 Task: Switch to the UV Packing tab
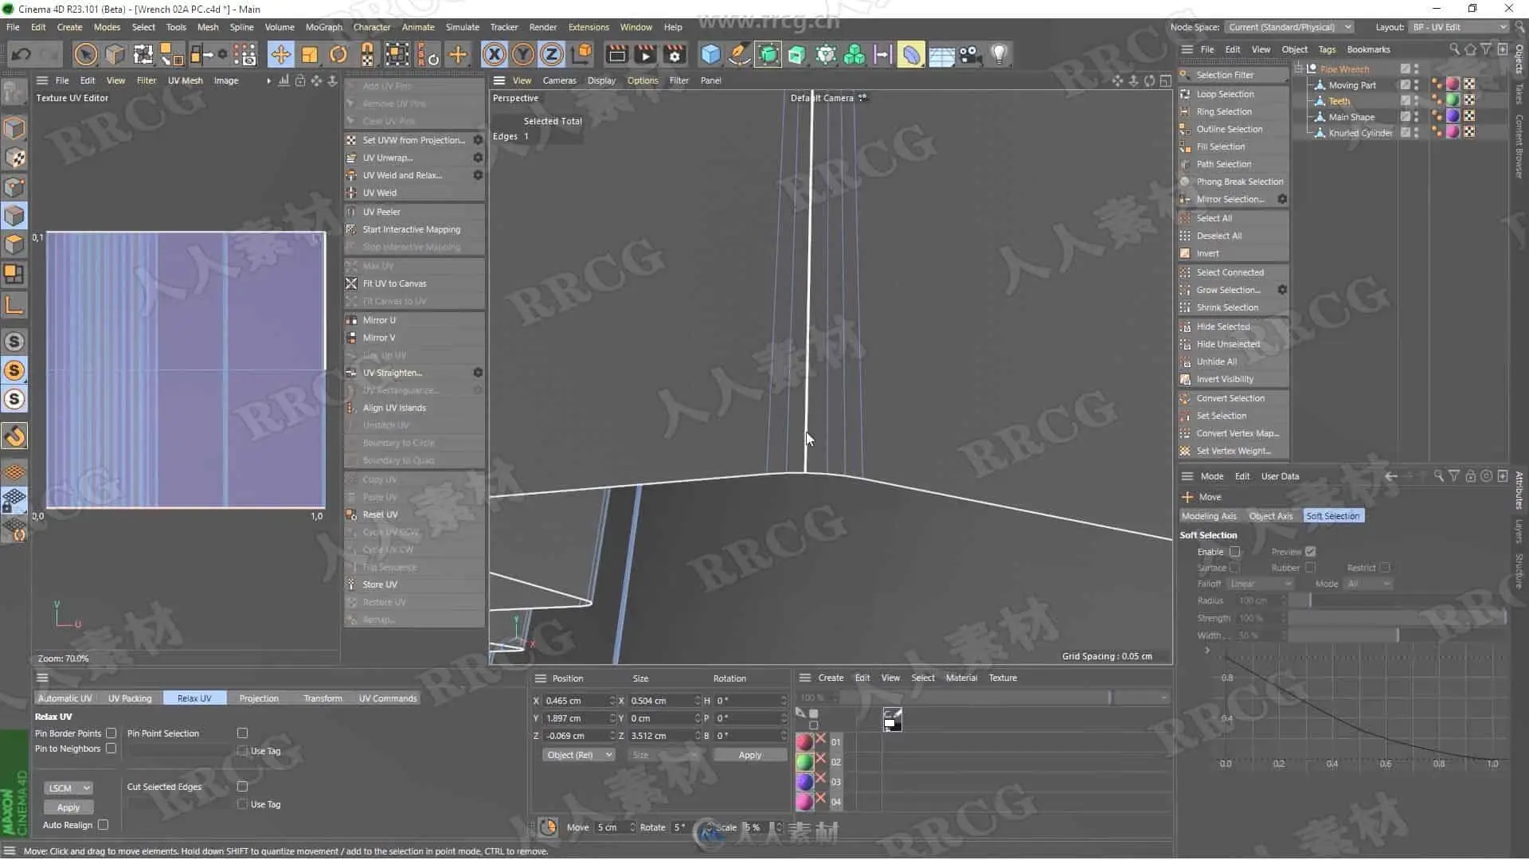tap(130, 698)
